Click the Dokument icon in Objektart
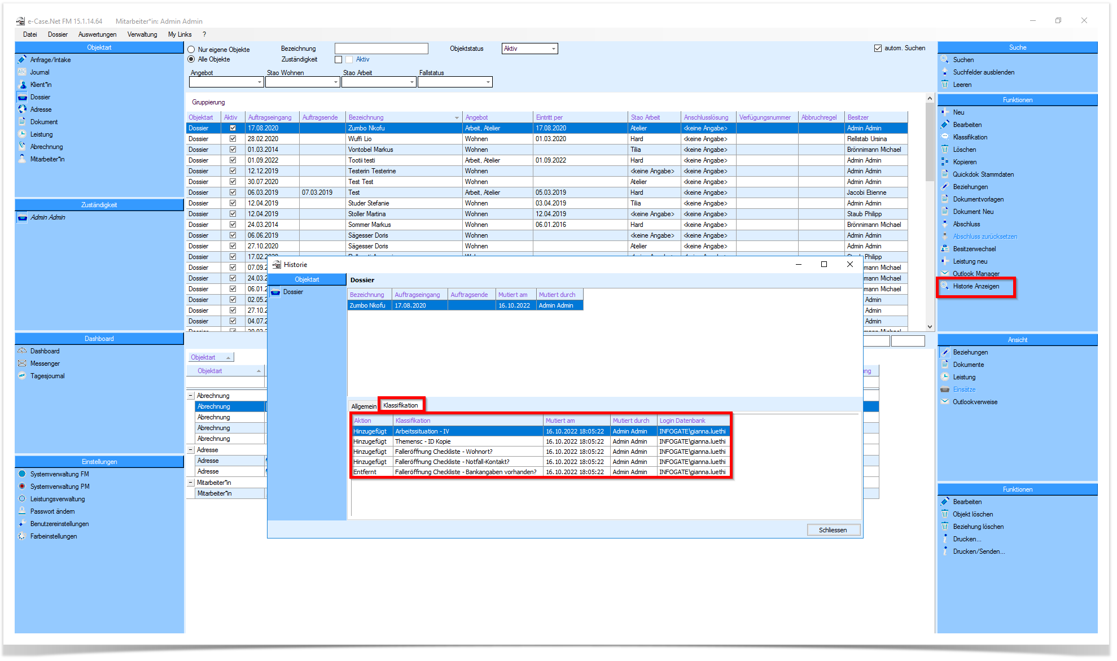 pos(22,121)
